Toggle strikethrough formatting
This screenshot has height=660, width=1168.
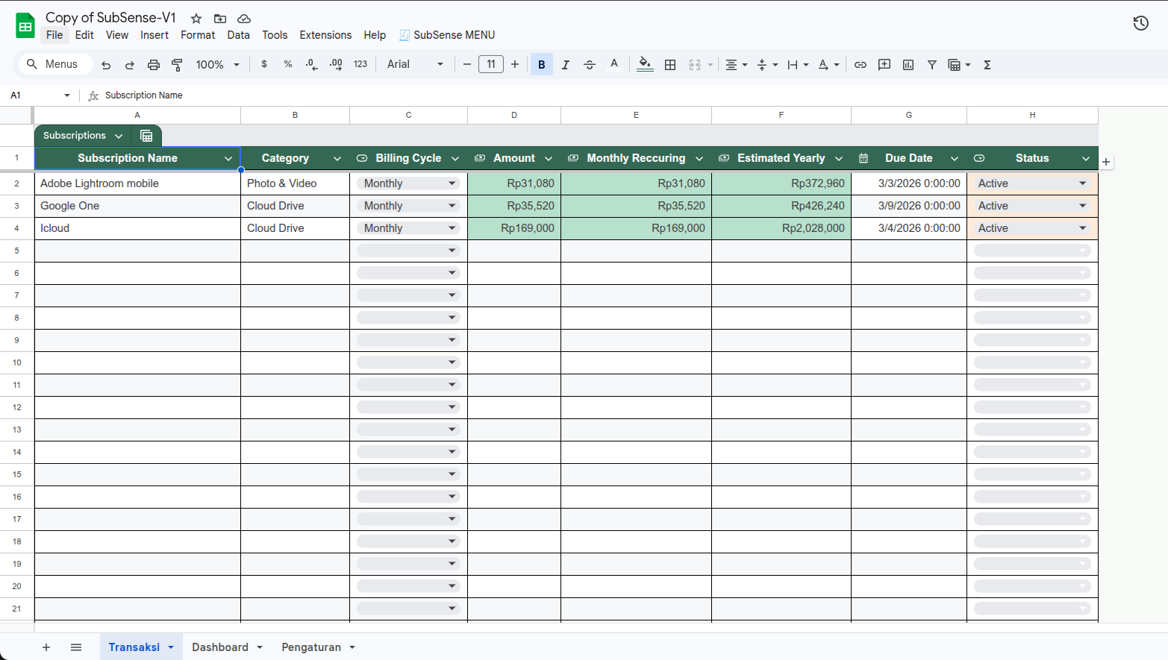(590, 65)
